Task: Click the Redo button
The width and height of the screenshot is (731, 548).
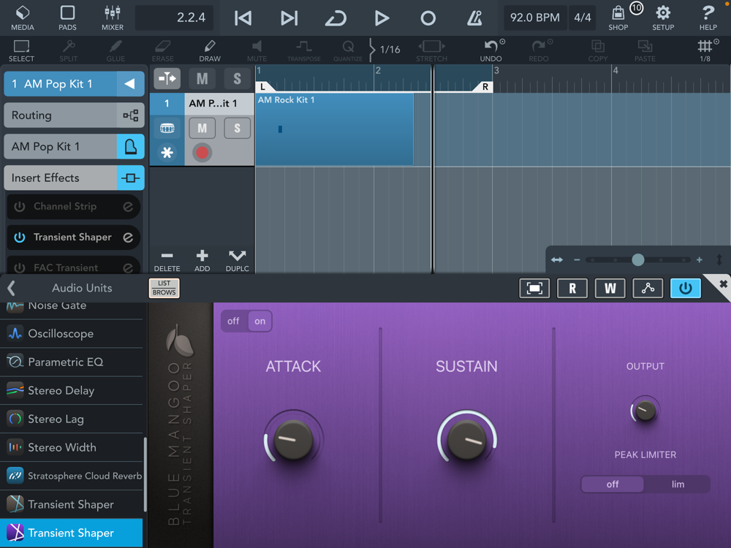Action: [x=539, y=51]
